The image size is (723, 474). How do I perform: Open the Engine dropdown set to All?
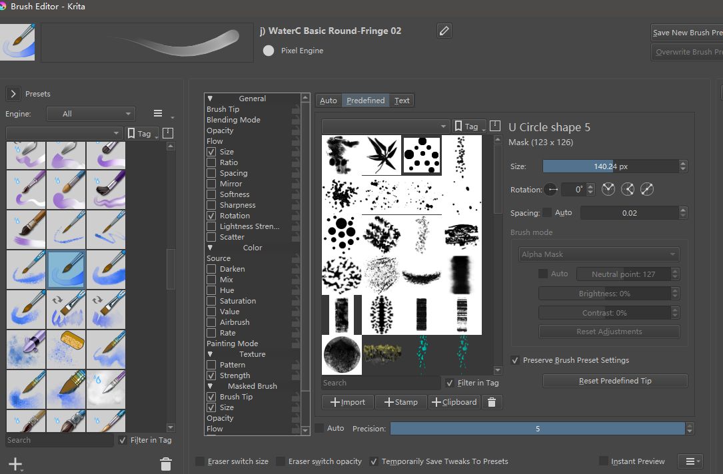[91, 114]
